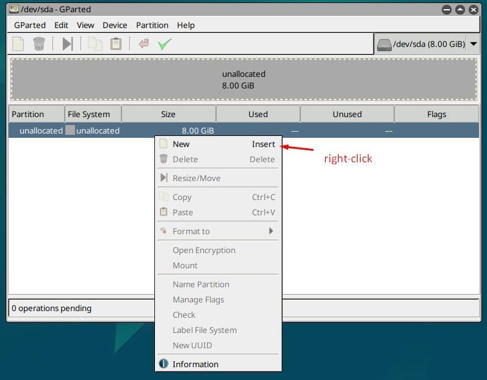Click the New partition toolbar icon
The width and height of the screenshot is (487, 380).
[x=19, y=44]
